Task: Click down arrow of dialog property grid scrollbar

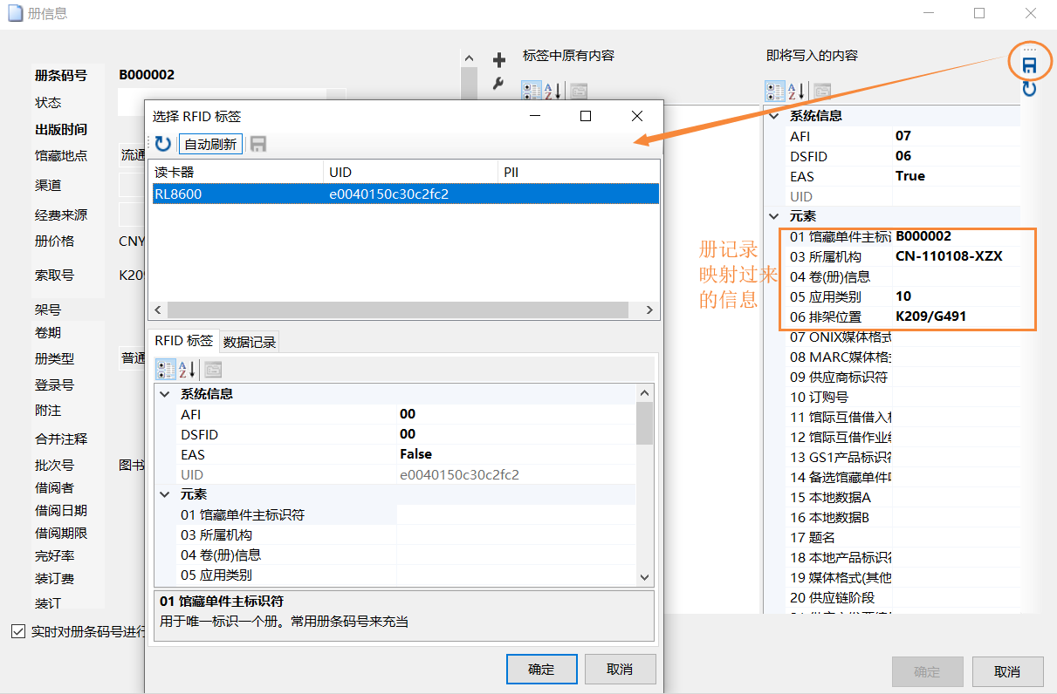Action: click(x=645, y=577)
